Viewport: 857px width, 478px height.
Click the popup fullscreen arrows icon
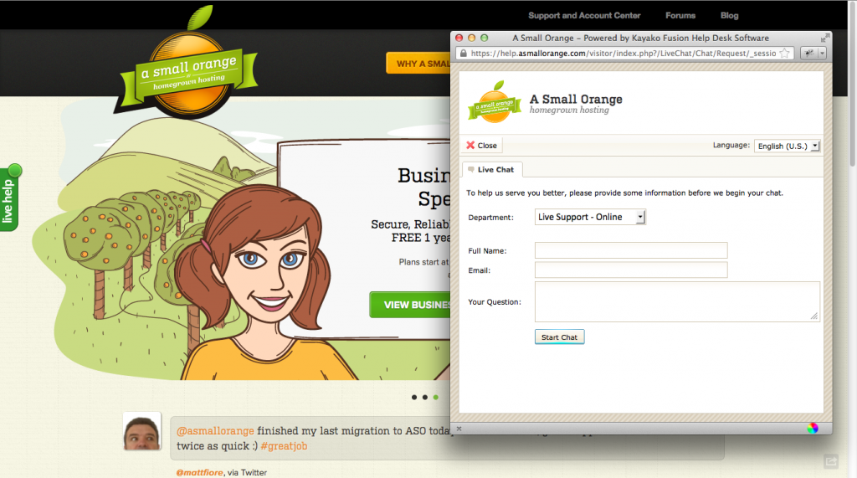point(824,38)
